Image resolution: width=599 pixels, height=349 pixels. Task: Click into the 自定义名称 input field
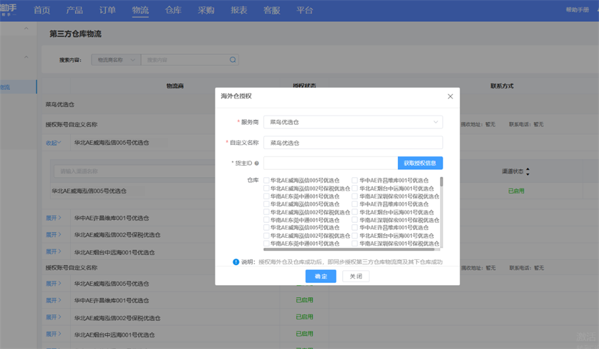point(353,143)
